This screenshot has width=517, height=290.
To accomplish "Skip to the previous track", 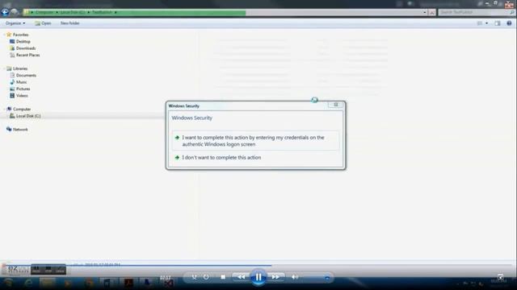I will coord(241,277).
